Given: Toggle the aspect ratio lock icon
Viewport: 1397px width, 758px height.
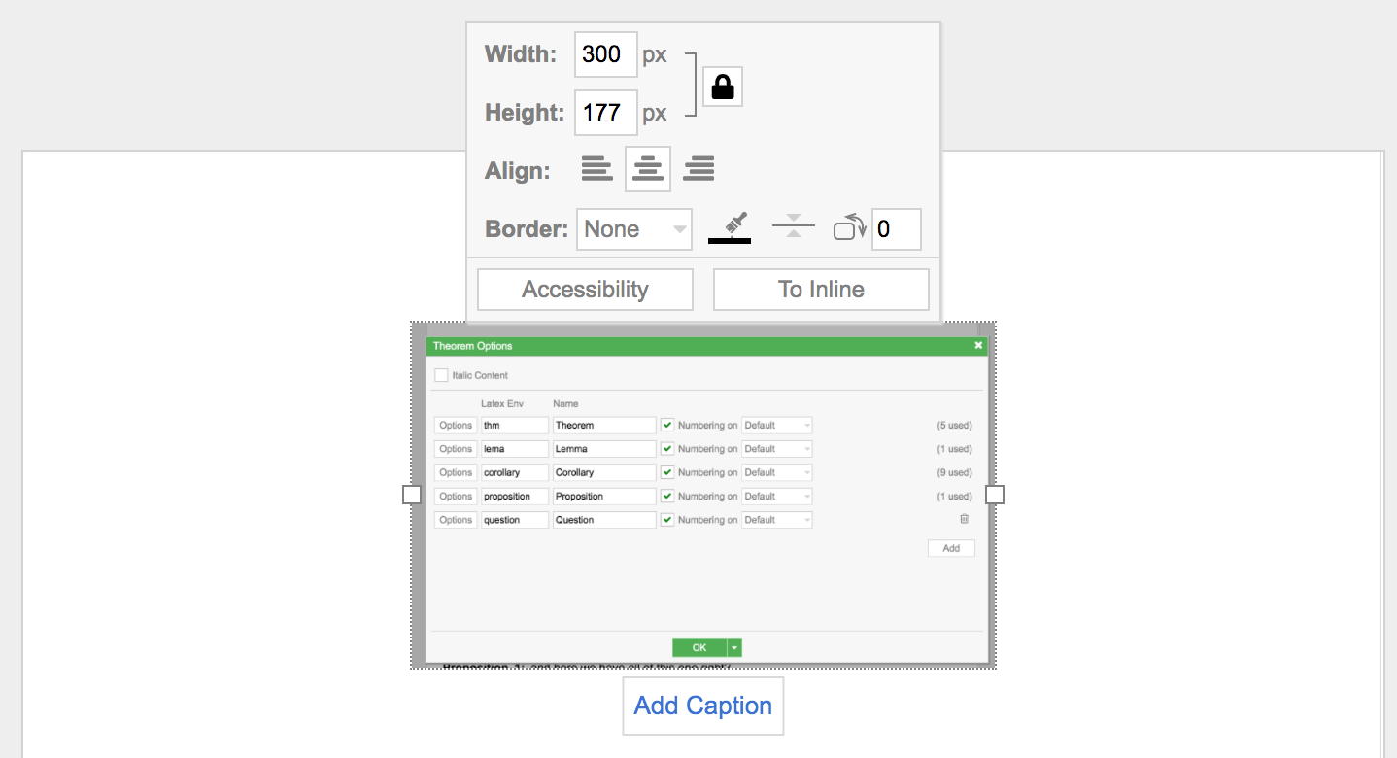Looking at the screenshot, I should pyautogui.click(x=722, y=86).
